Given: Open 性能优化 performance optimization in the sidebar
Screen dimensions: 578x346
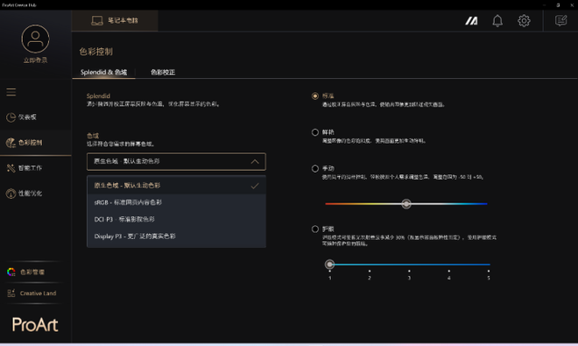Looking at the screenshot, I should (x=35, y=193).
